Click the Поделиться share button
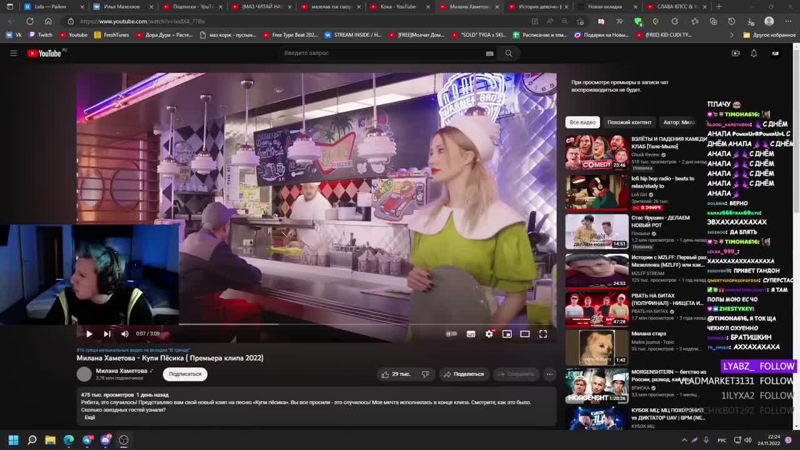The image size is (800, 450). 463,374
